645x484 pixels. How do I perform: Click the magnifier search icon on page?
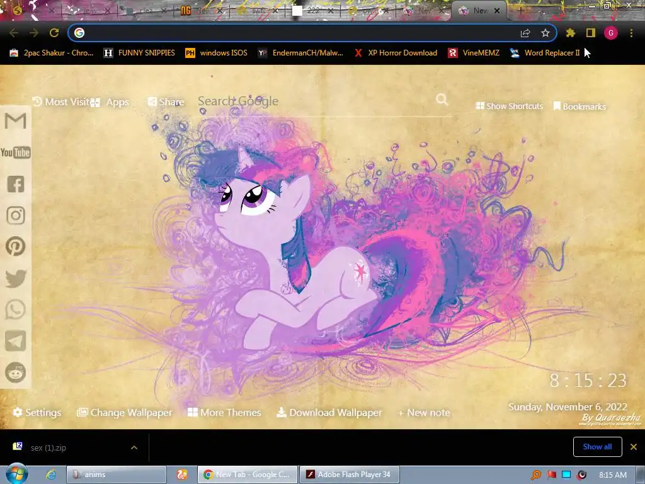[x=442, y=100]
